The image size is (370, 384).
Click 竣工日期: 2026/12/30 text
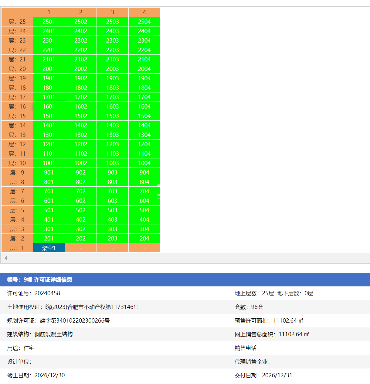point(36,375)
